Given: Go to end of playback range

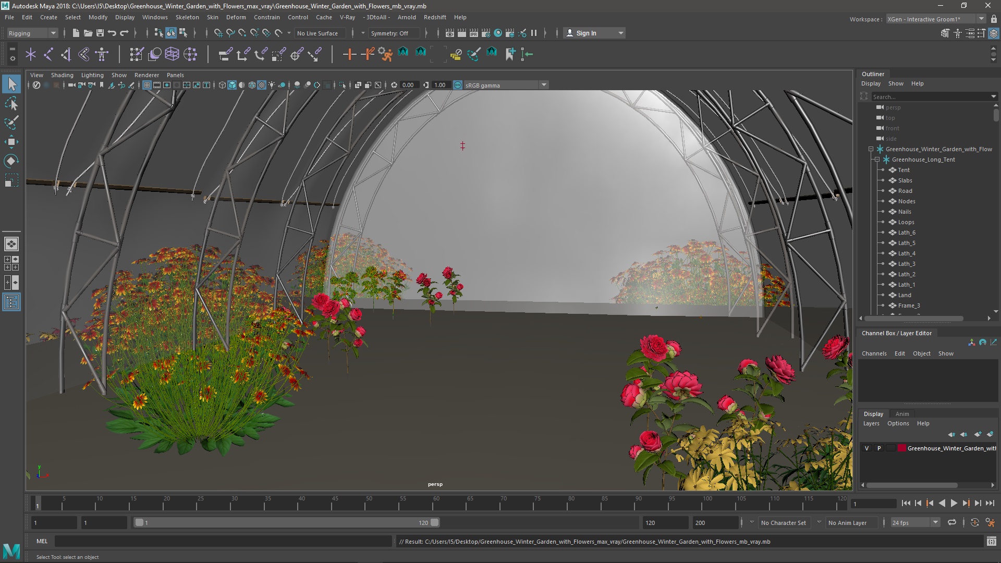Looking at the screenshot, I should point(990,504).
